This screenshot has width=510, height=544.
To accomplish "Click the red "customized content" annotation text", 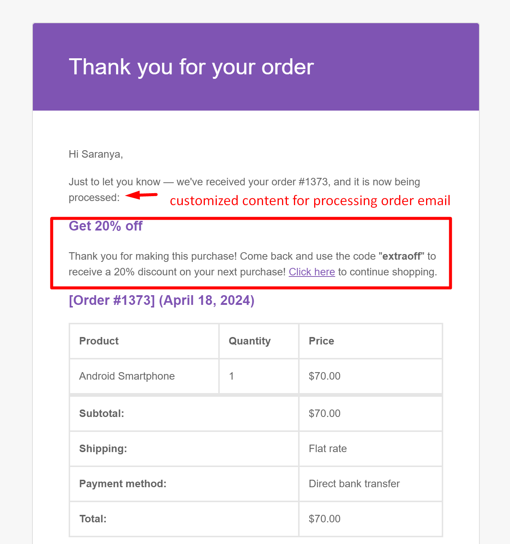I will [x=310, y=201].
